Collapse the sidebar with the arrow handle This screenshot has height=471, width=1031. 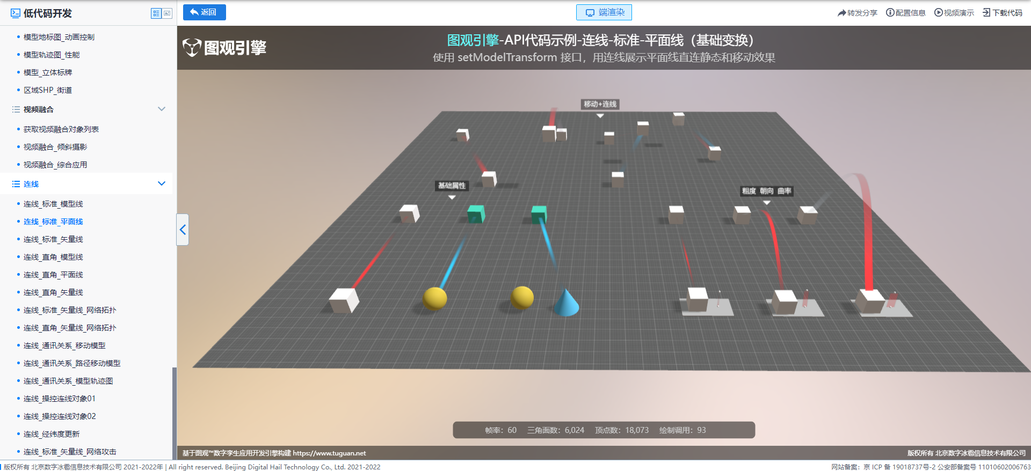tap(183, 230)
